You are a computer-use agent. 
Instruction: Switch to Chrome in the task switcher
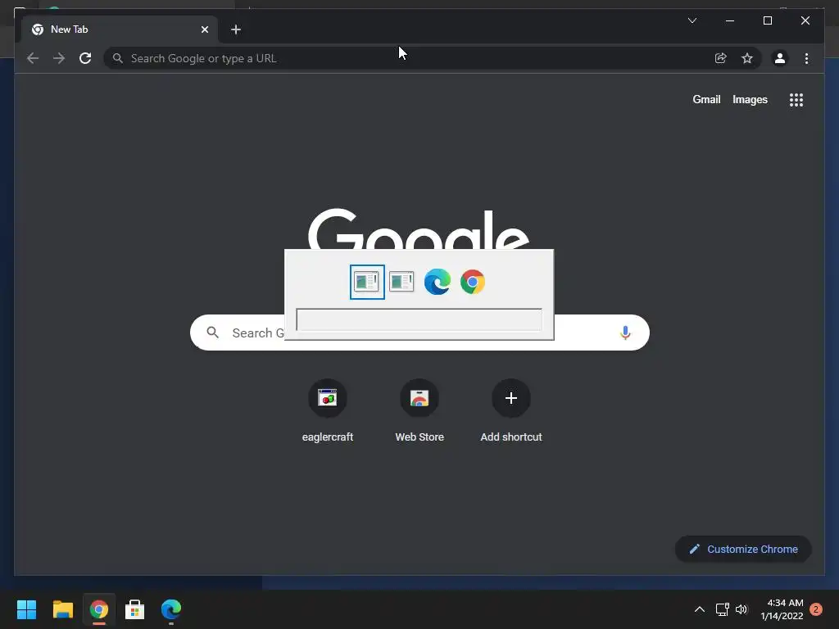point(473,282)
